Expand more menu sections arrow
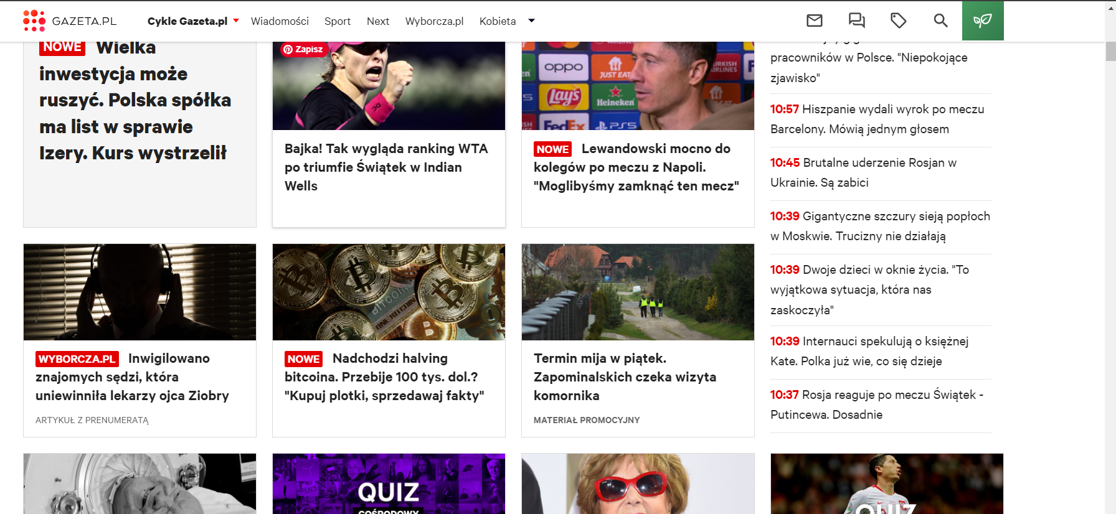The height and width of the screenshot is (514, 1116). (x=531, y=21)
